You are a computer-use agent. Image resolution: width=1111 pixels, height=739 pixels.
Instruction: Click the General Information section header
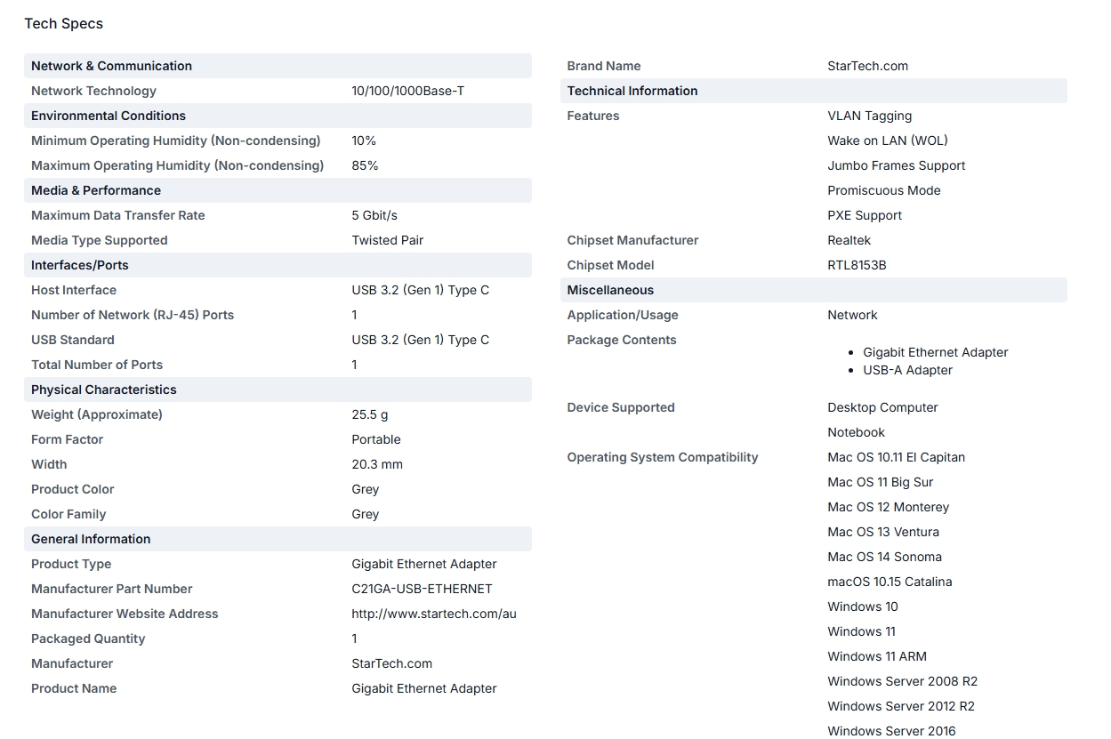pyautogui.click(x=278, y=539)
